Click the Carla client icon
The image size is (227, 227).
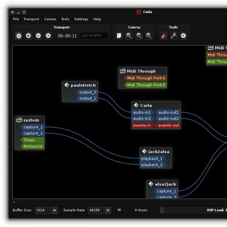tap(136, 105)
